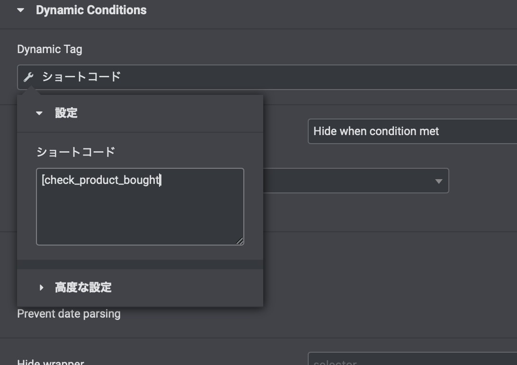Screen dimensions: 517x365
Task: Focus the selector input for Hide wrapper
Action: 412,359
